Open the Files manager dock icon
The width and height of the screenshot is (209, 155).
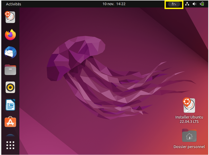(10, 70)
